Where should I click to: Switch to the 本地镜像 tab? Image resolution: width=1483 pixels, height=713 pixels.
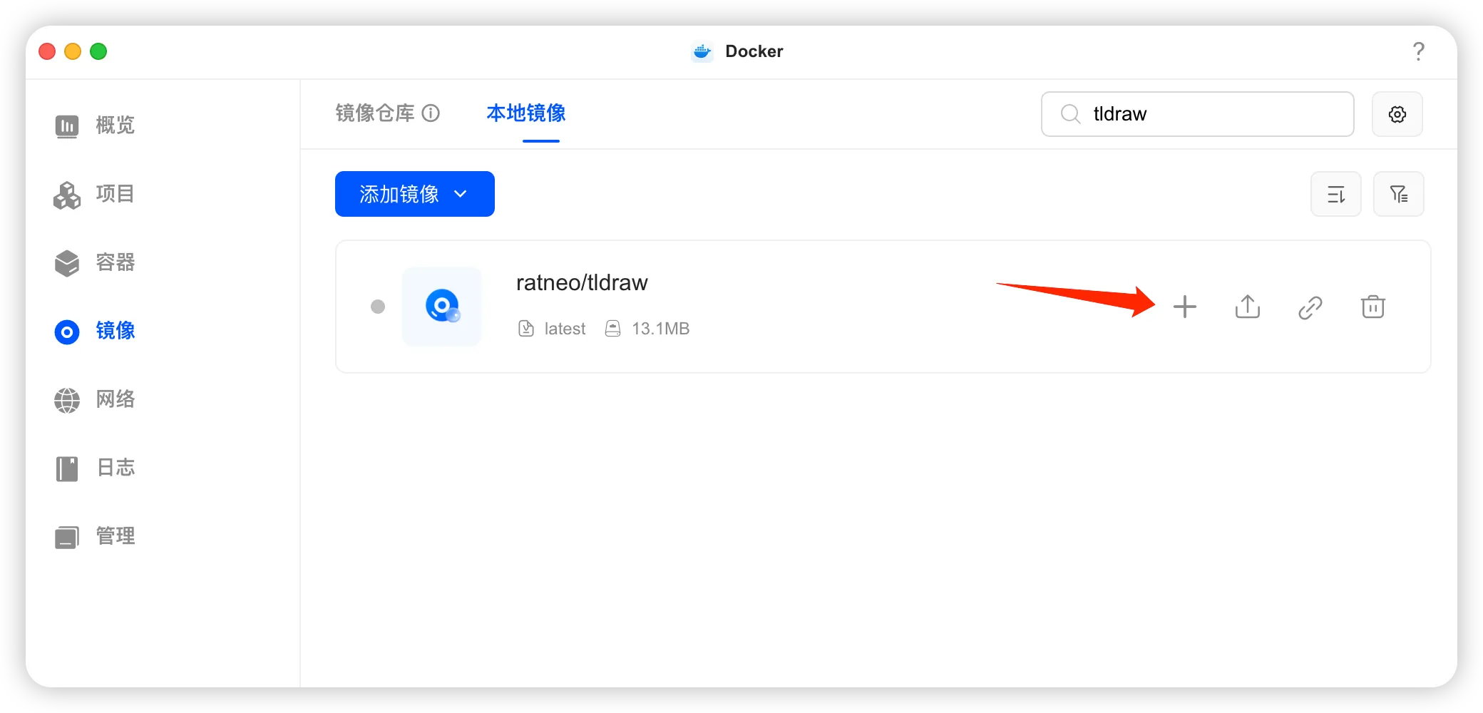click(526, 113)
